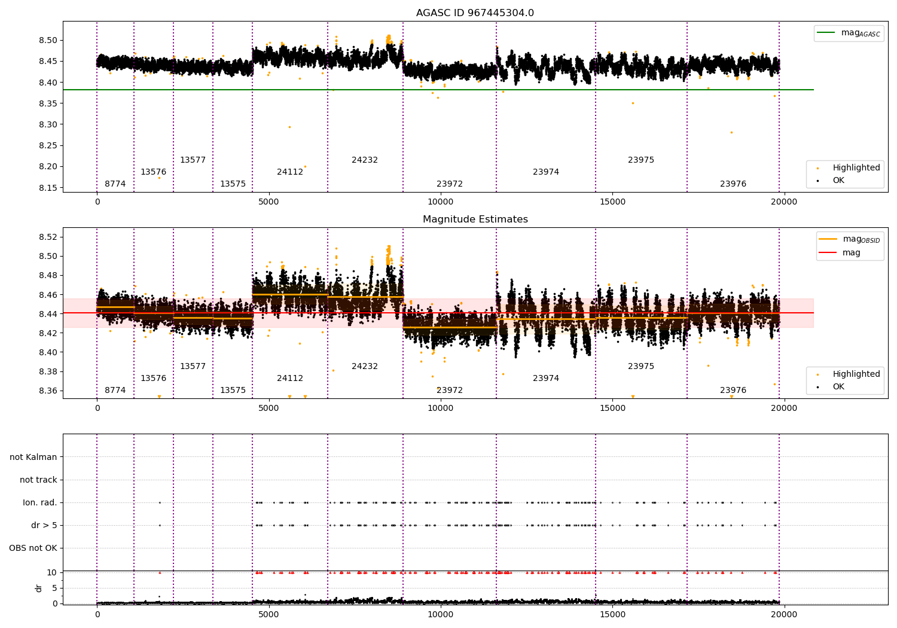This screenshot has width=897, height=628.
Task: Click OBSID label 13577 in top plot
Action: pos(193,160)
